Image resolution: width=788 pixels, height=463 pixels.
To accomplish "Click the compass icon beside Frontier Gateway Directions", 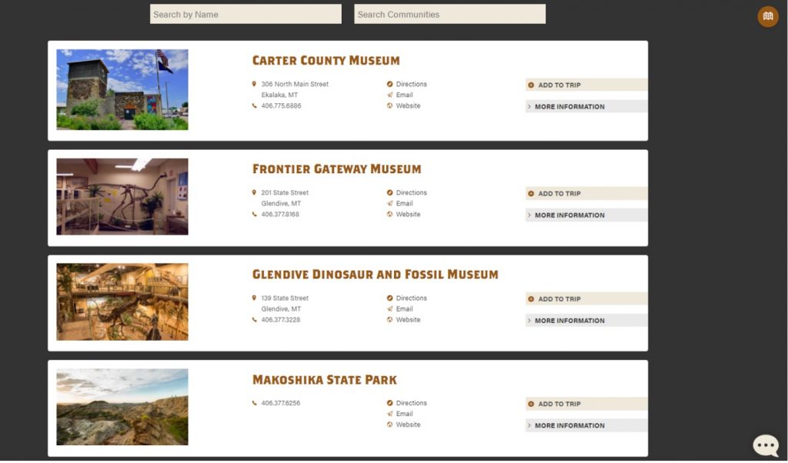I will pos(389,193).
